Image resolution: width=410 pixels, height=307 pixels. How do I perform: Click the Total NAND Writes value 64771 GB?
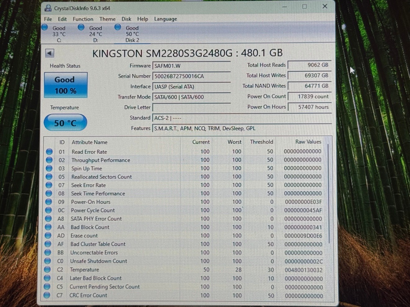click(x=309, y=86)
